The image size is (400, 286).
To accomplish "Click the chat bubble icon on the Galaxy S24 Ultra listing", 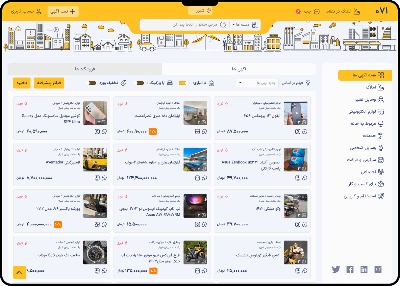I will point(104,131).
